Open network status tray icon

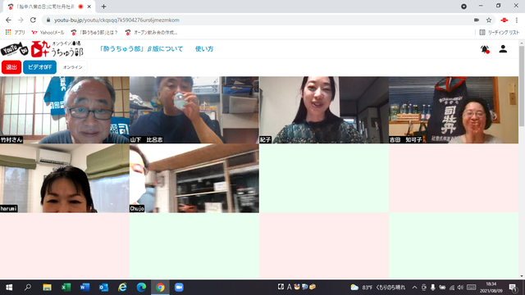tap(452, 288)
